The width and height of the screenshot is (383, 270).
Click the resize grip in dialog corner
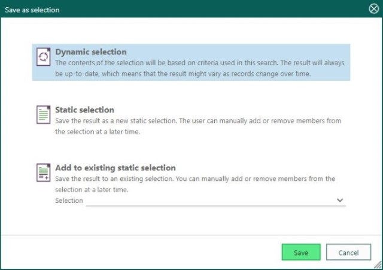click(x=378, y=265)
